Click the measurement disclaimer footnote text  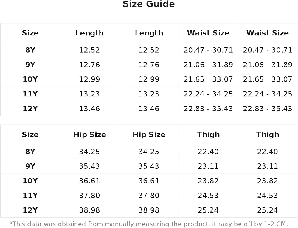point(149,224)
